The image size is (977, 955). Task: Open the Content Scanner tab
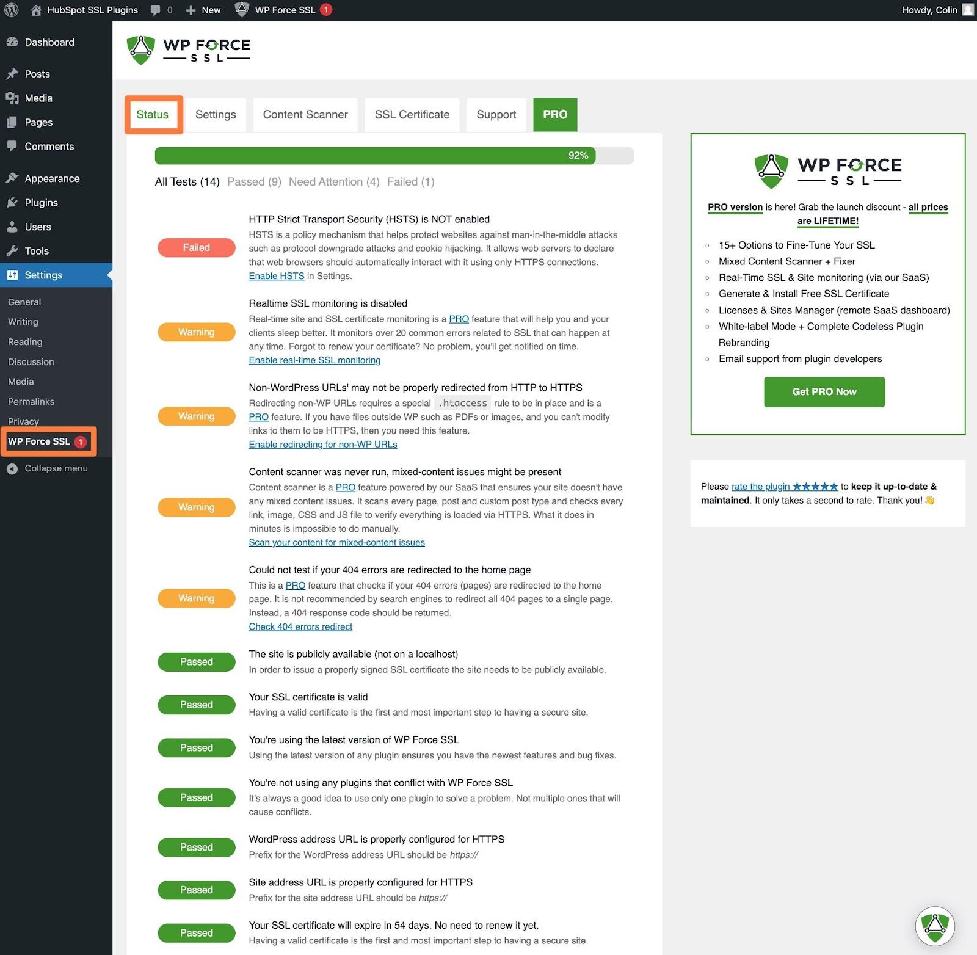pyautogui.click(x=305, y=114)
